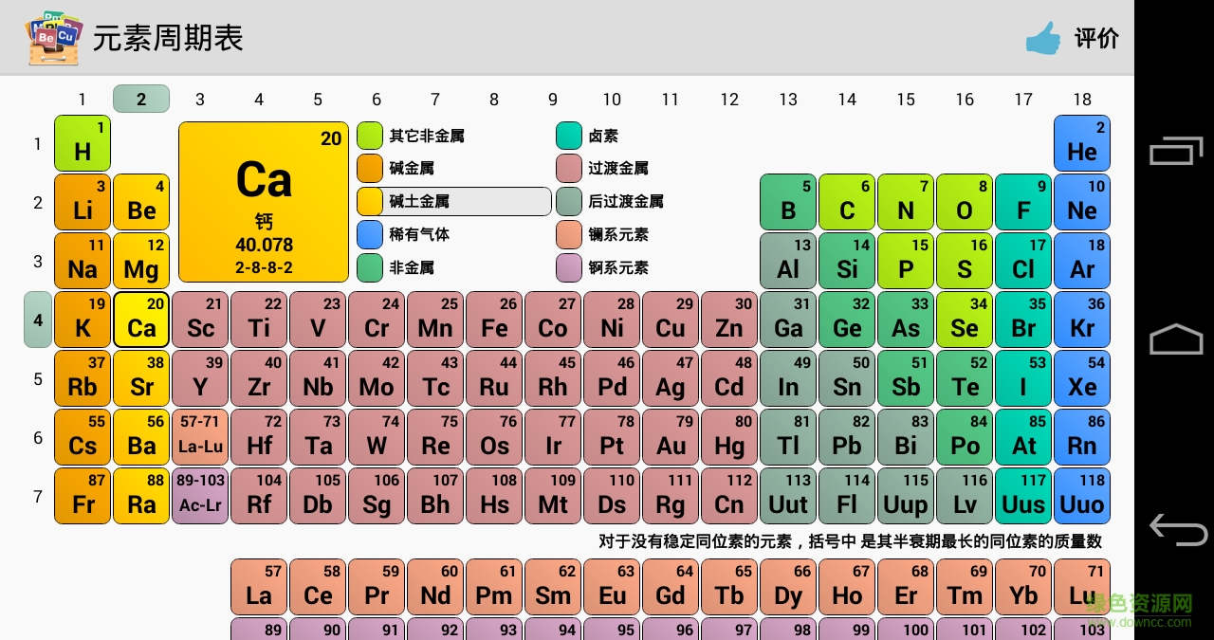
Task: Open the large Ca element detail card
Action: pos(264,202)
